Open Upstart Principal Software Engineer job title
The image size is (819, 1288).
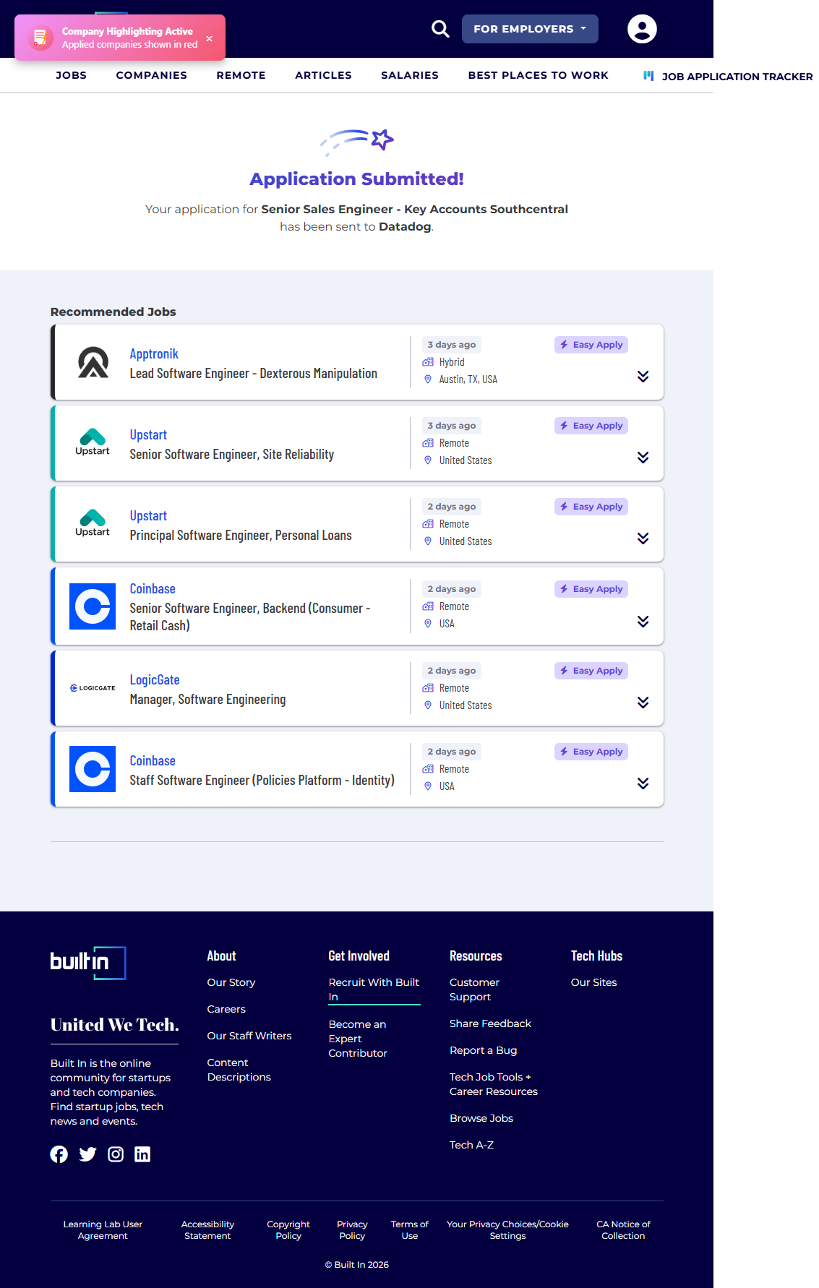241,536
